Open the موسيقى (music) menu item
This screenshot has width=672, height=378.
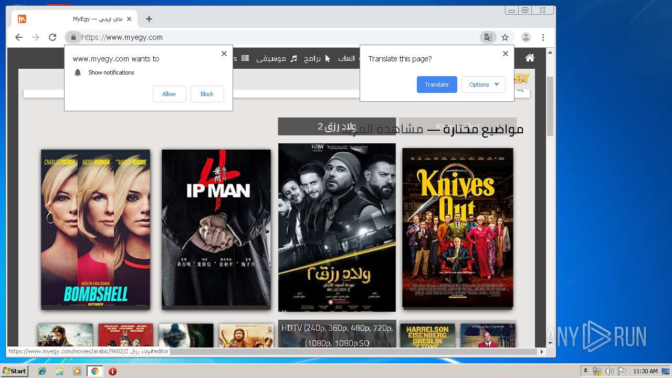coord(271,58)
